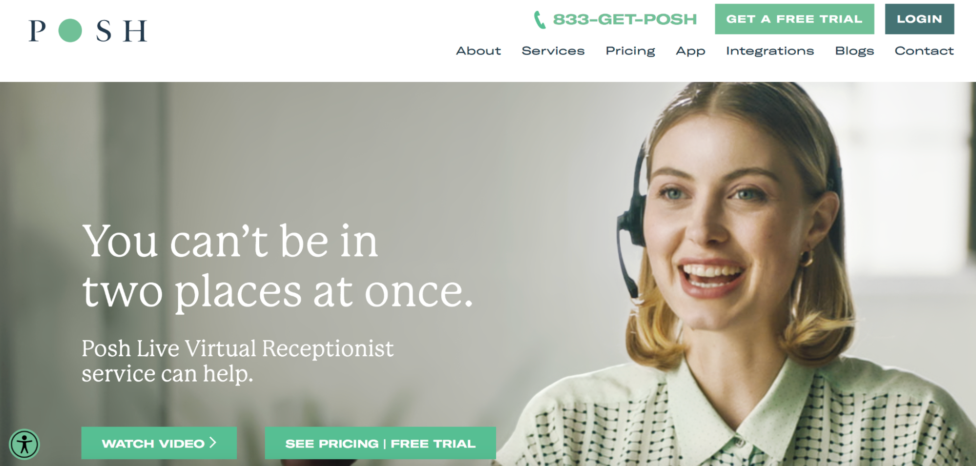Play the Watch Video button

tap(159, 443)
